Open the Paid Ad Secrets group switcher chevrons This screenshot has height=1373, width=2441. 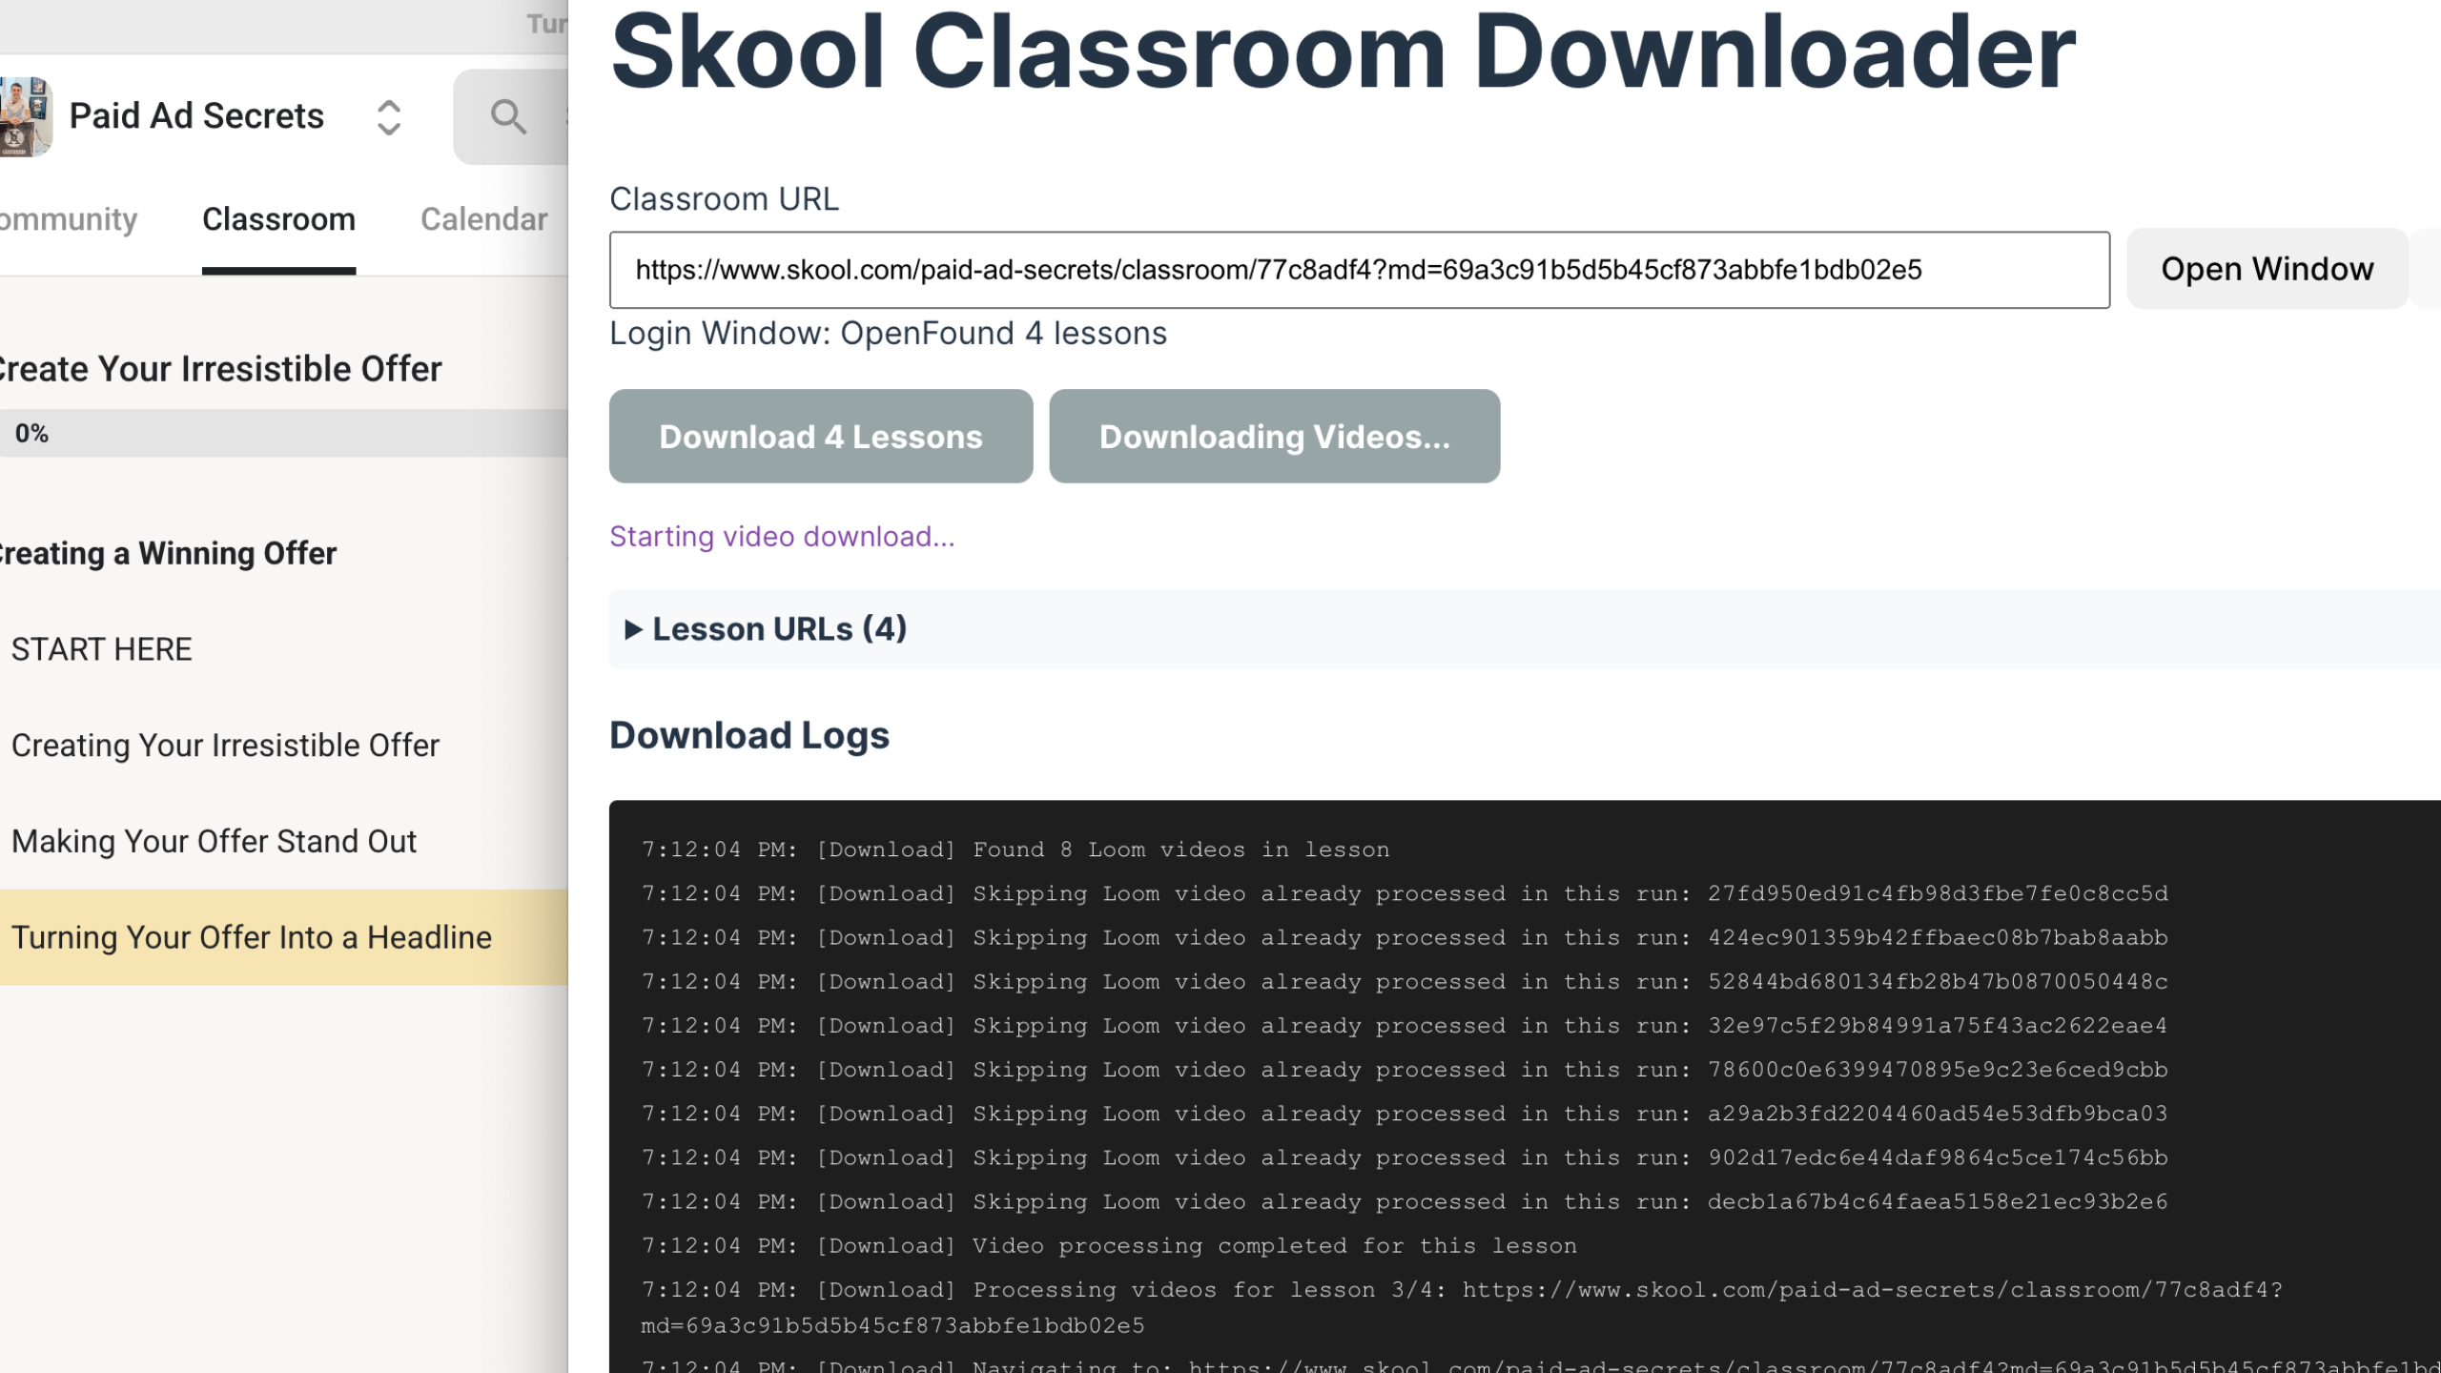(388, 117)
